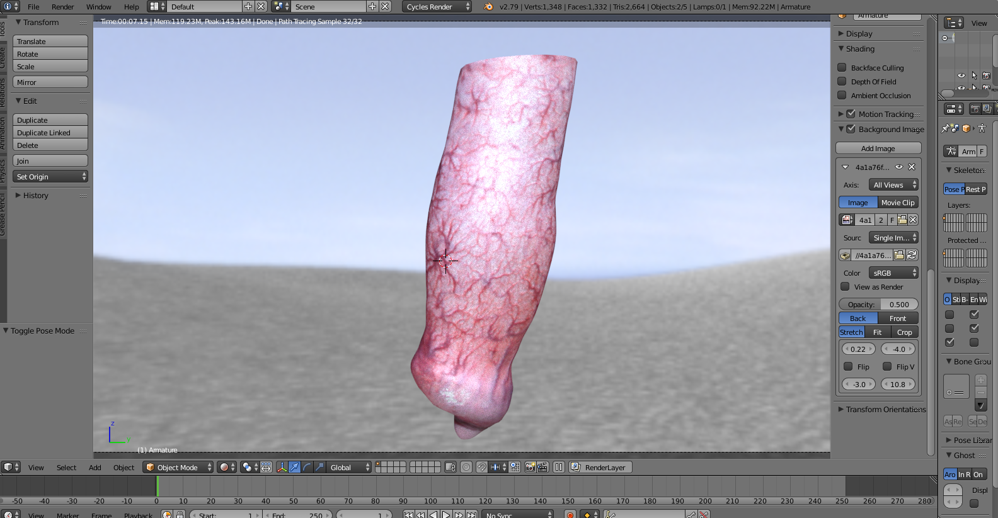
Task: Select the Movie Clip source button
Action: [898, 202]
